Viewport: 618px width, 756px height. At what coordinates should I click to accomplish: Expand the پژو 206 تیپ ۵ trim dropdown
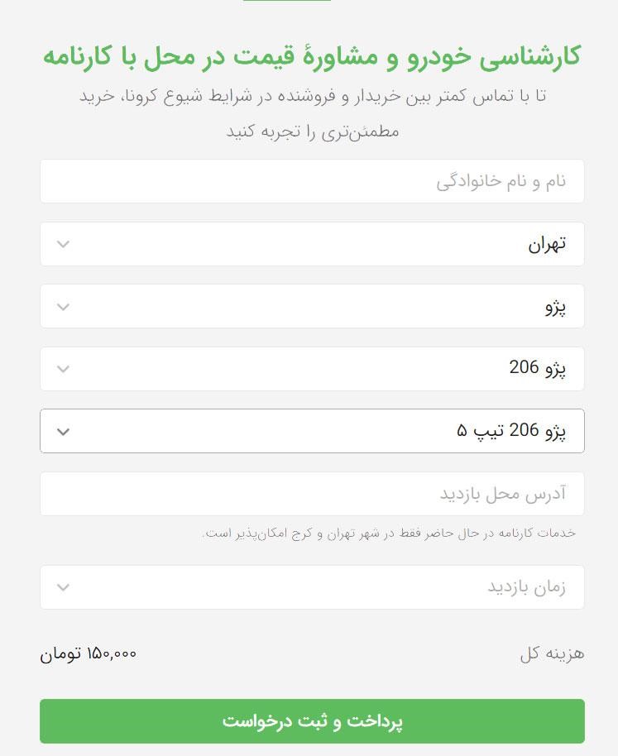click(312, 431)
